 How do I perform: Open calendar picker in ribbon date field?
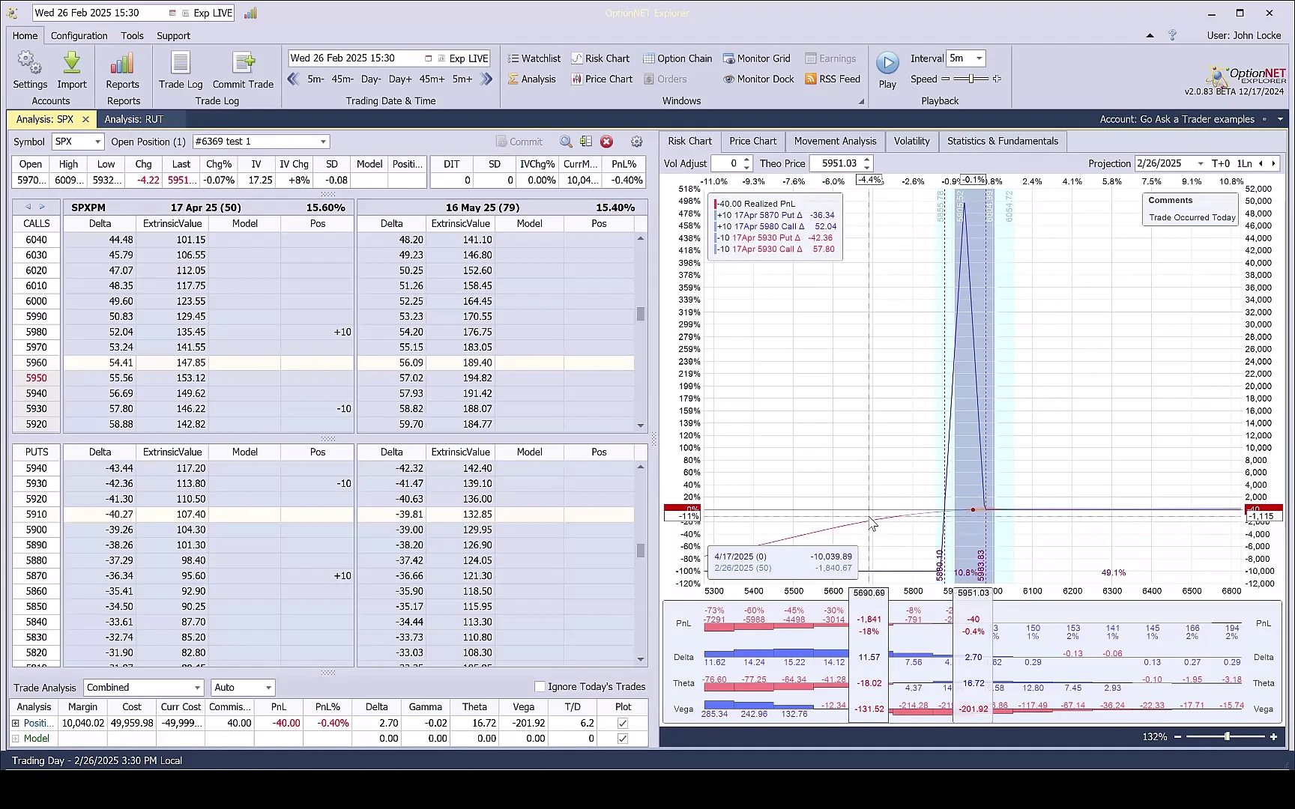[x=428, y=58]
